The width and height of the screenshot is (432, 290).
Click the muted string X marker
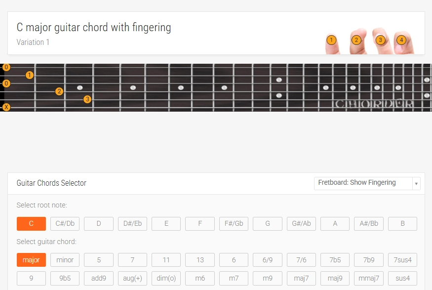[x=6, y=107]
